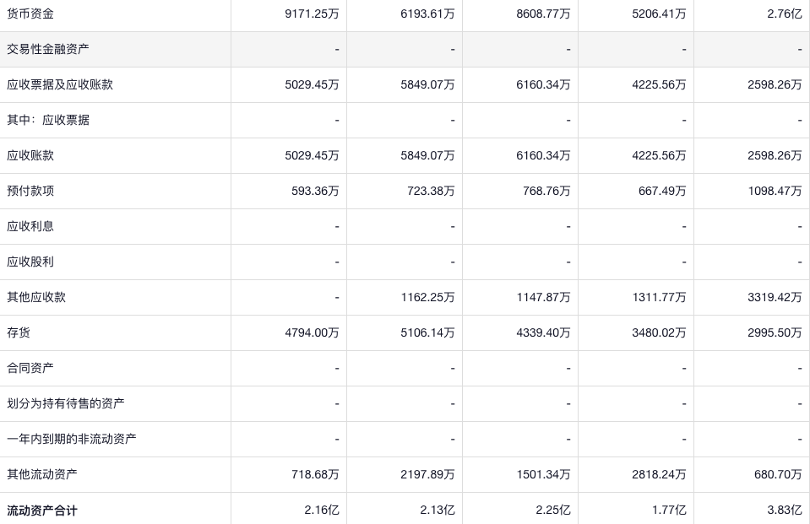Select the 存货 row label
This screenshot has width=810, height=524.
tap(19, 332)
